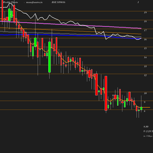Click the price axis label 12
Viewport: 153px width, 153px height.
click(145, 75)
